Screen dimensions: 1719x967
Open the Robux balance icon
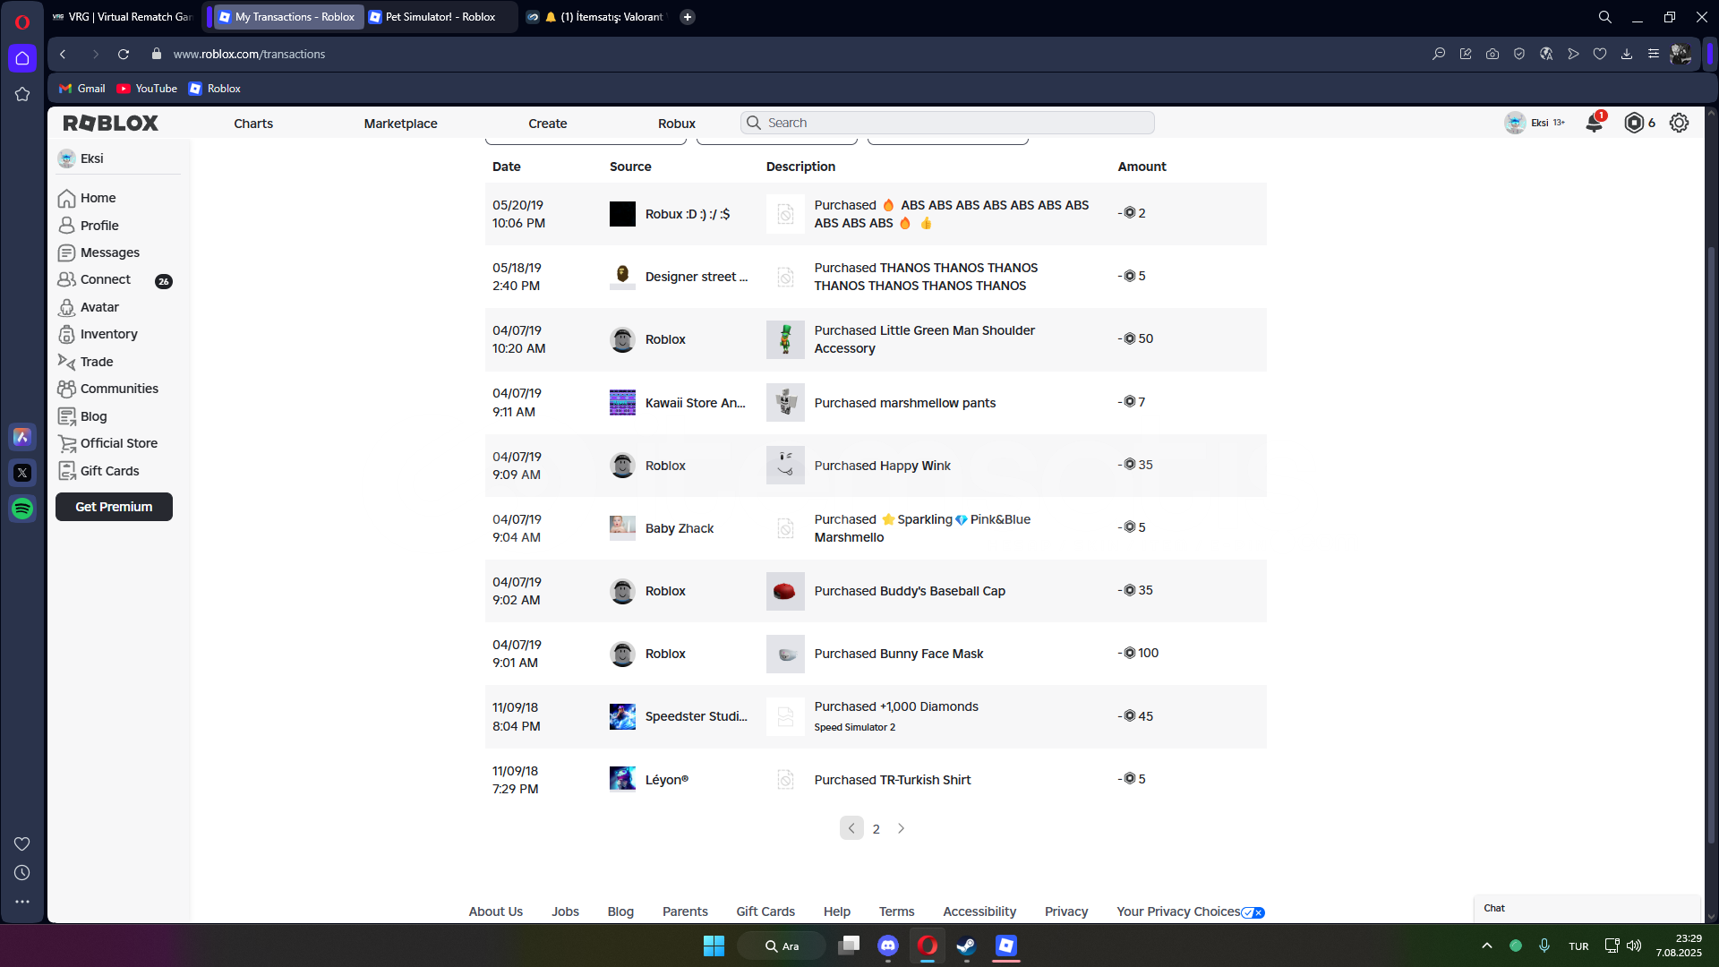point(1634,123)
